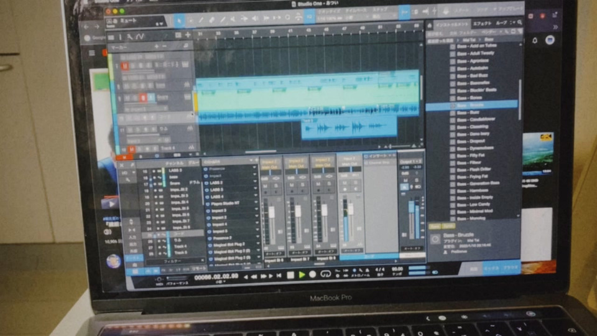
Task: Click the play button in the transport
Action: point(302,274)
